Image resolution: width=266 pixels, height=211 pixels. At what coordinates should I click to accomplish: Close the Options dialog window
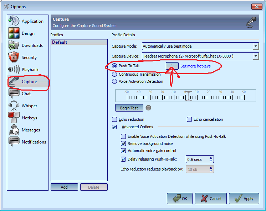pyautogui.click(x=257, y=6)
